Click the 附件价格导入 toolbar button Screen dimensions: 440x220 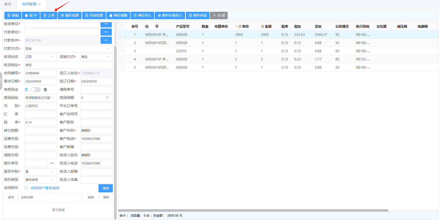(x=170, y=16)
